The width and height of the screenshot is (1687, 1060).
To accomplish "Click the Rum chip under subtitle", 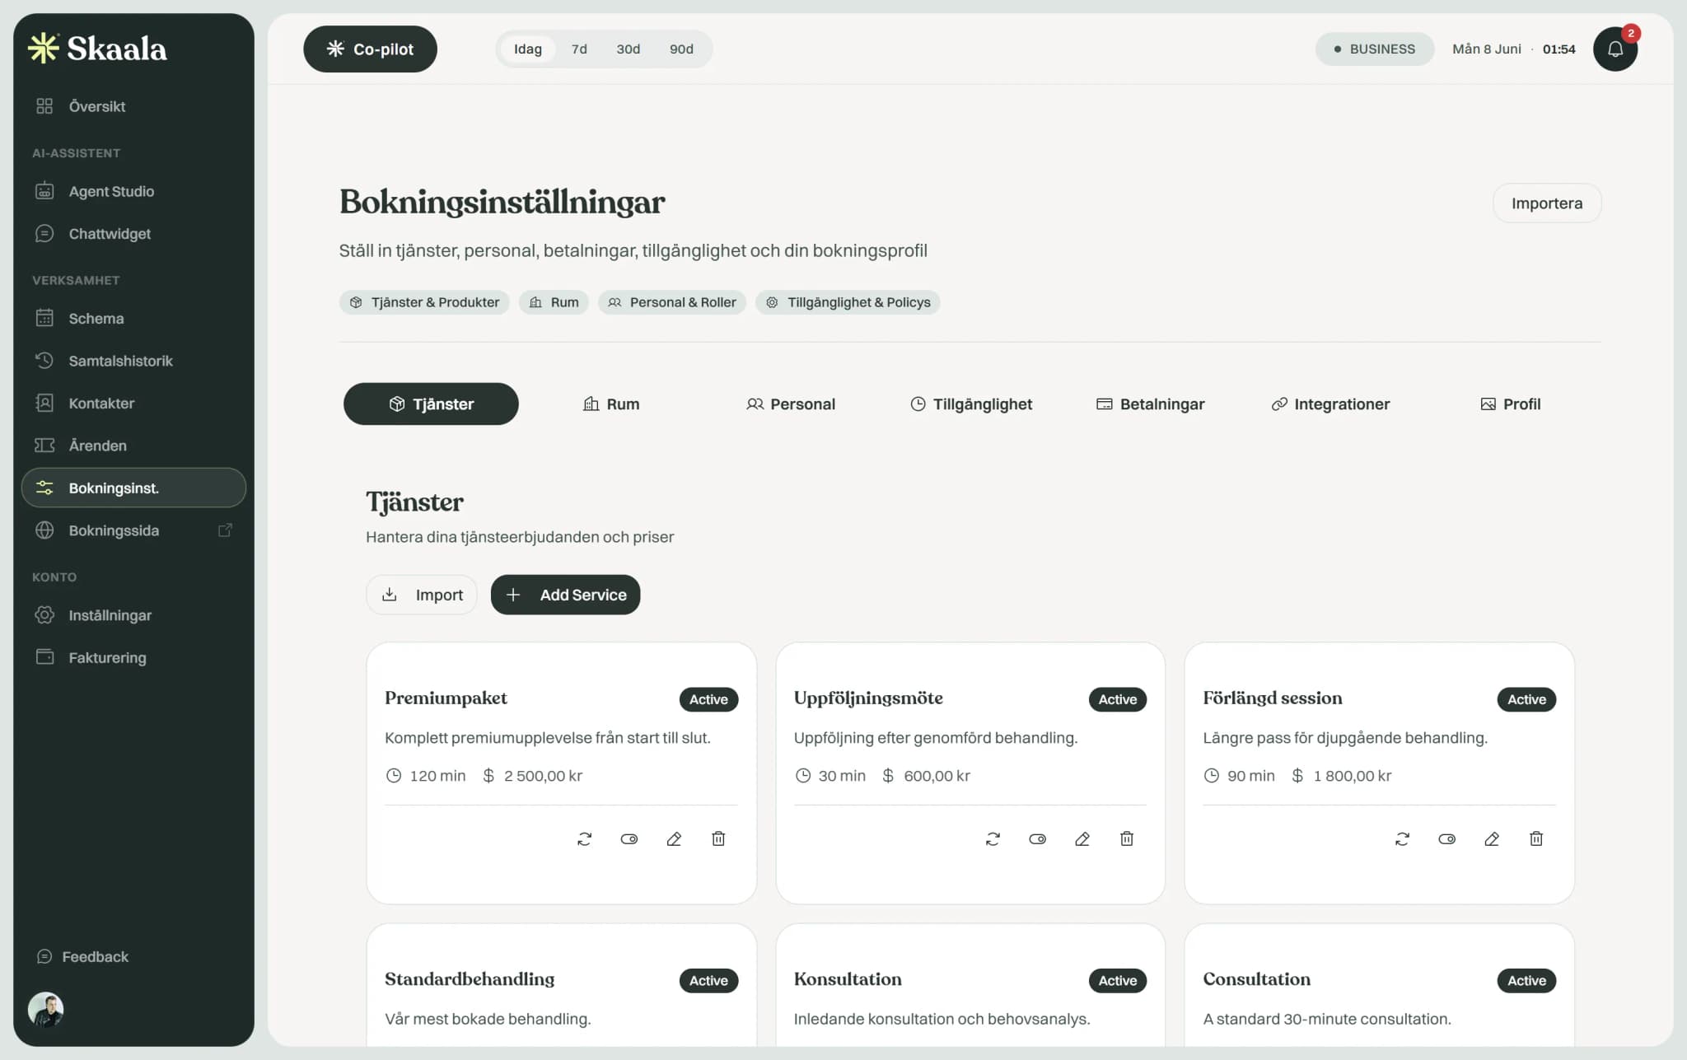I will point(554,302).
